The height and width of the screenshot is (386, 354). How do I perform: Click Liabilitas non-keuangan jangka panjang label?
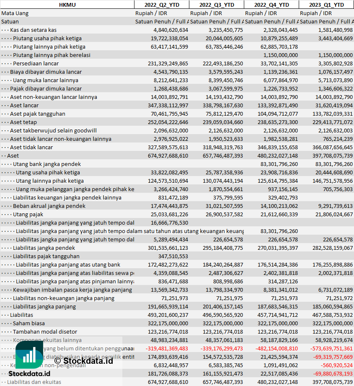point(64,298)
